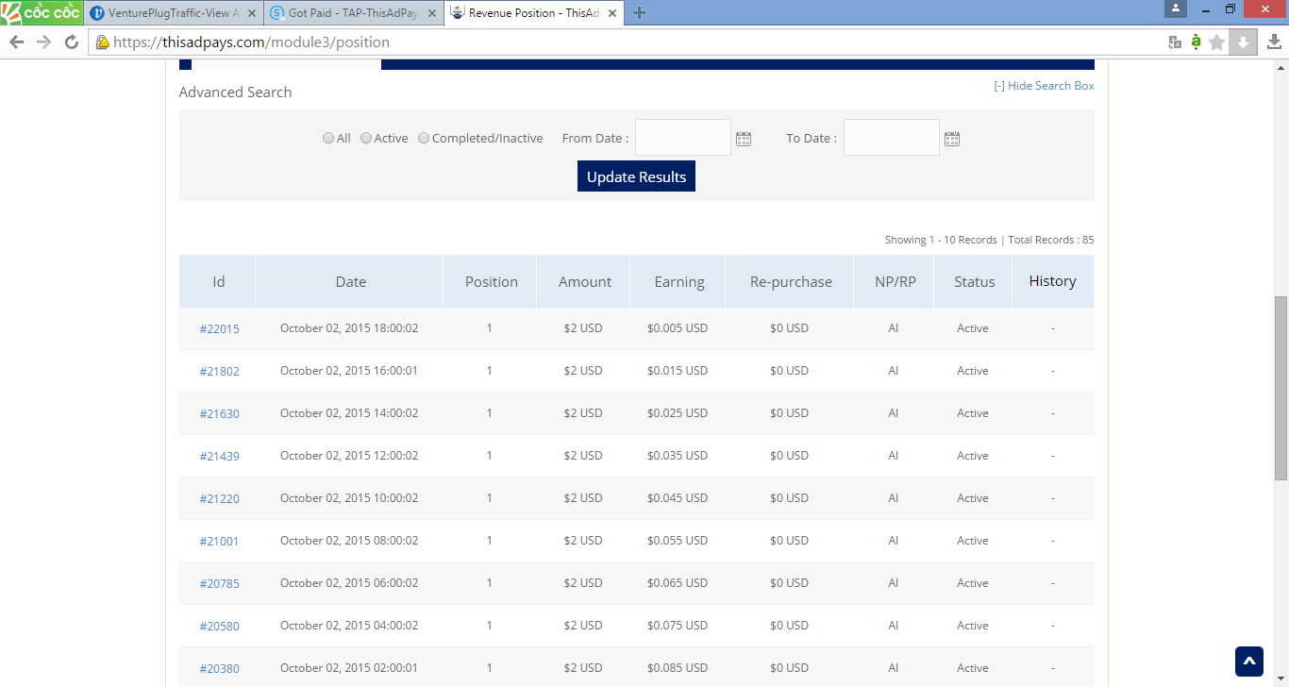
Task: Click the To Date input field
Action: [892, 138]
